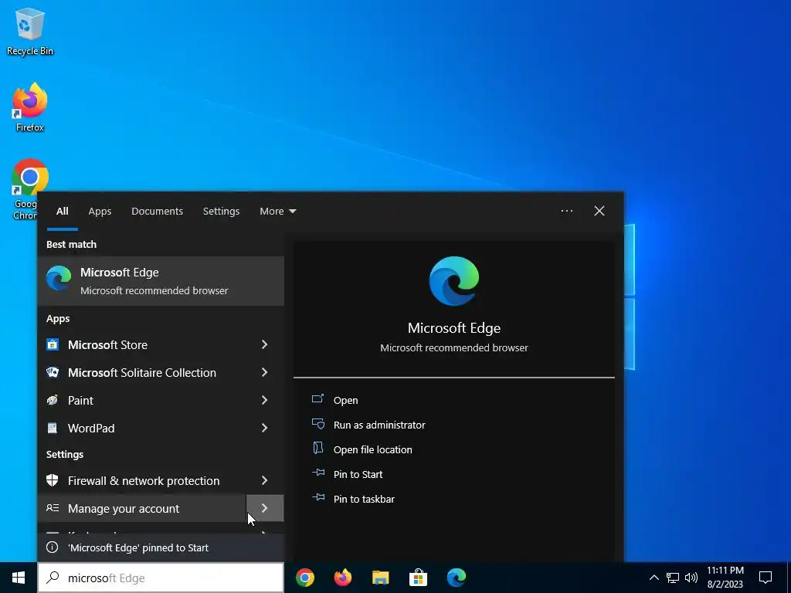Select the All search tab

coord(62,212)
